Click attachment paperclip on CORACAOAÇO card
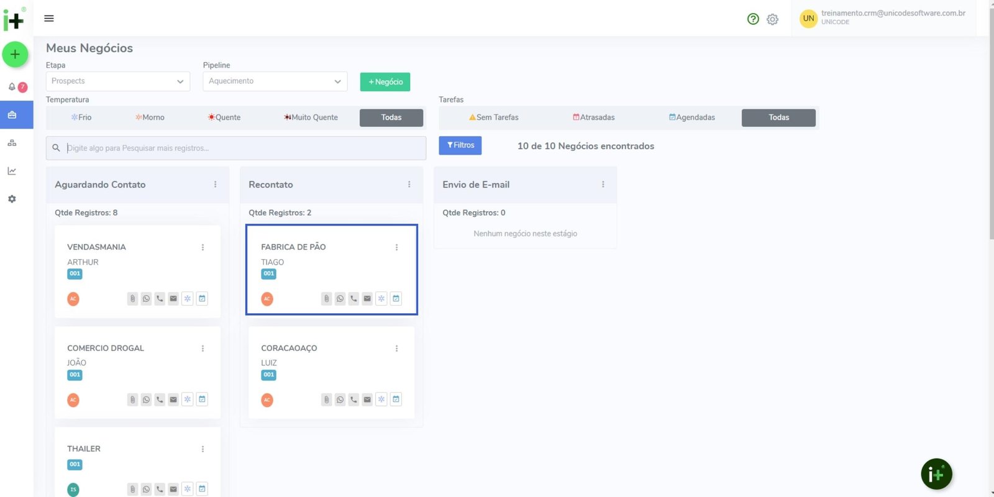Image resolution: width=994 pixels, height=497 pixels. click(326, 399)
